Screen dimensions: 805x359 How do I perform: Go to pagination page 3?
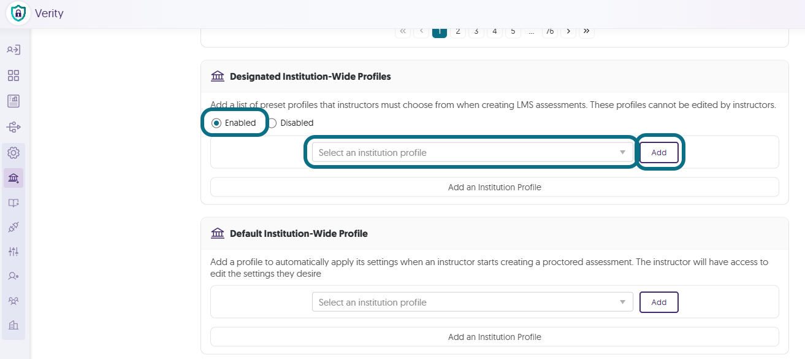(x=476, y=31)
